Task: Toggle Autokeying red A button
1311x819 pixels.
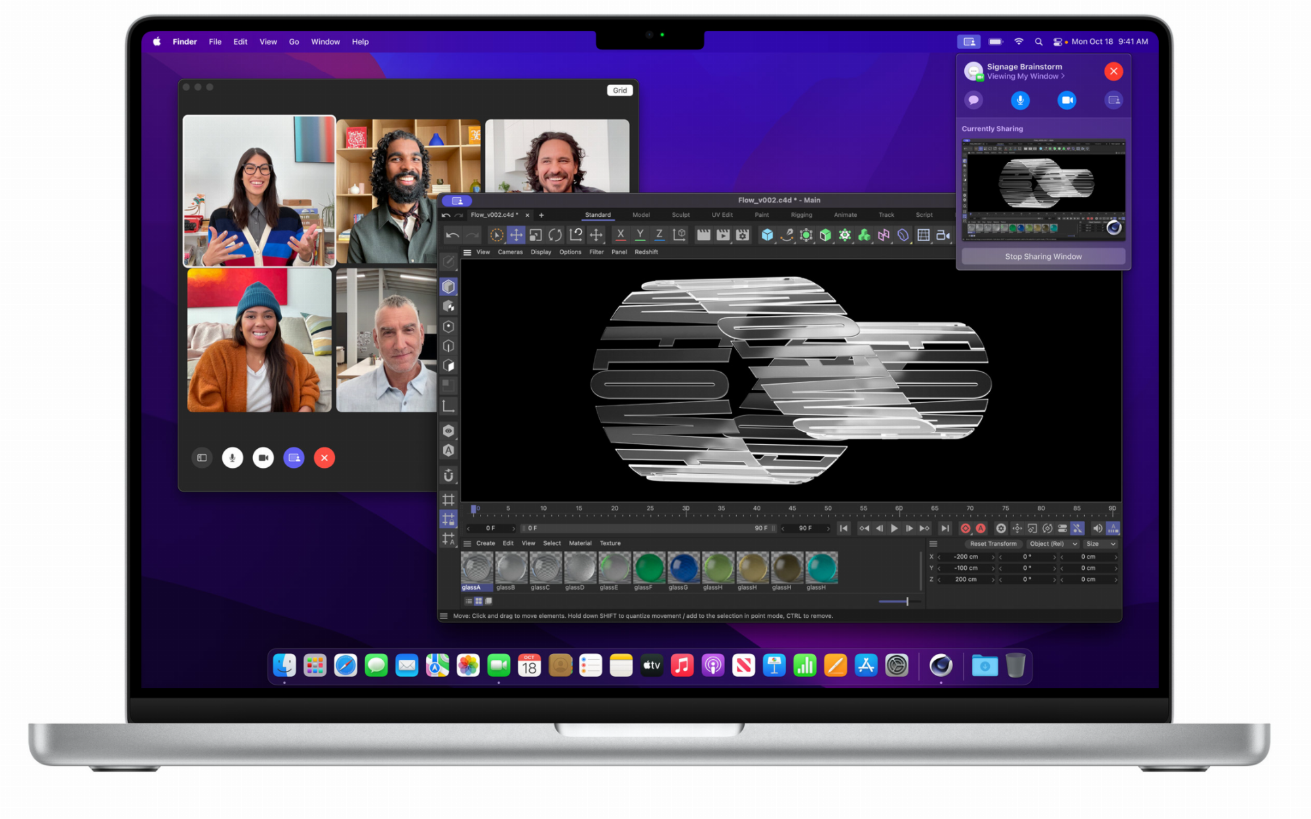Action: [981, 529]
